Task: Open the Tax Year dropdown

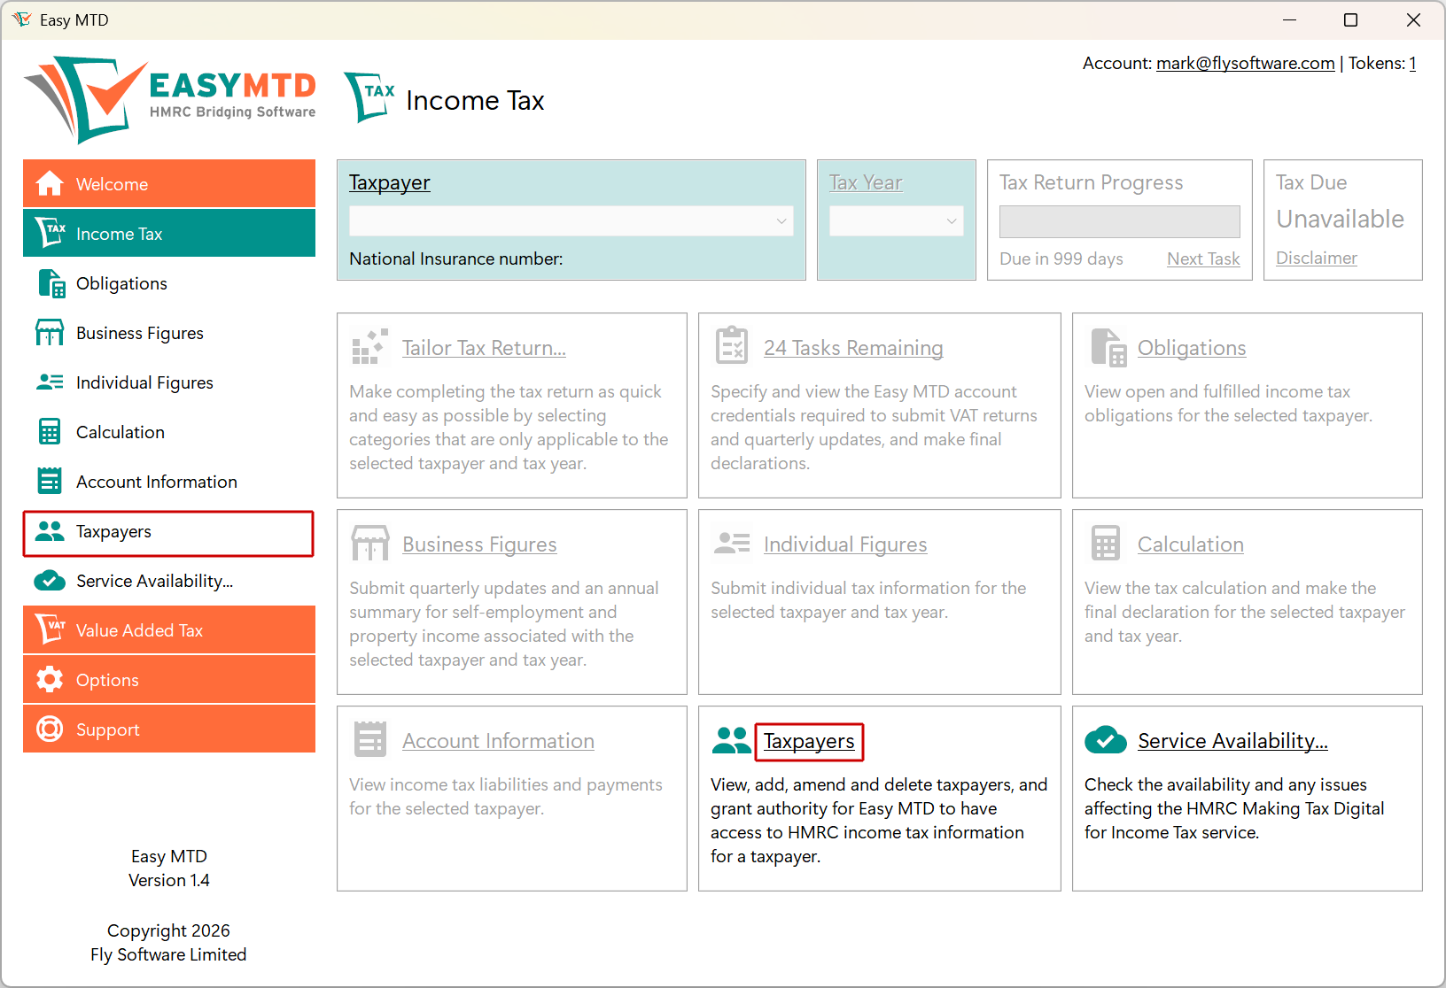Action: (897, 221)
